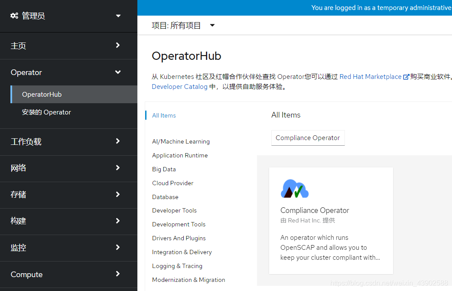This screenshot has width=452, height=291.
Task: Filter by Application Runtime category
Action: [x=180, y=155]
